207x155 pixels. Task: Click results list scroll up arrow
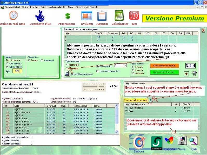117,106
